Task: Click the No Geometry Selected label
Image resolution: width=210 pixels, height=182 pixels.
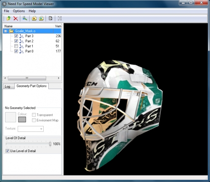Action: [20, 108]
